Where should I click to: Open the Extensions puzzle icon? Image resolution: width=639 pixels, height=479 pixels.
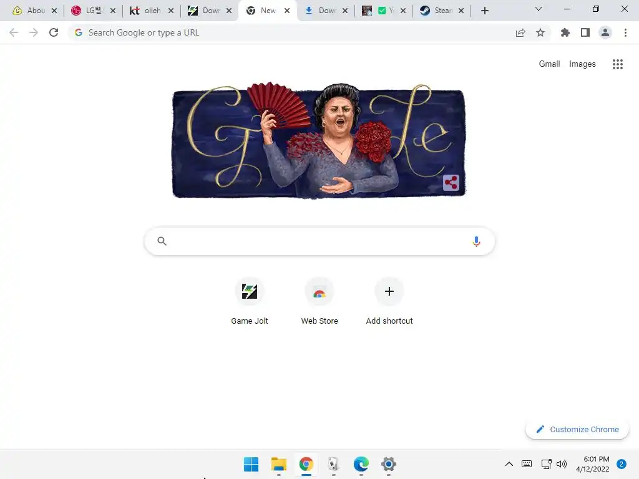[x=565, y=32]
